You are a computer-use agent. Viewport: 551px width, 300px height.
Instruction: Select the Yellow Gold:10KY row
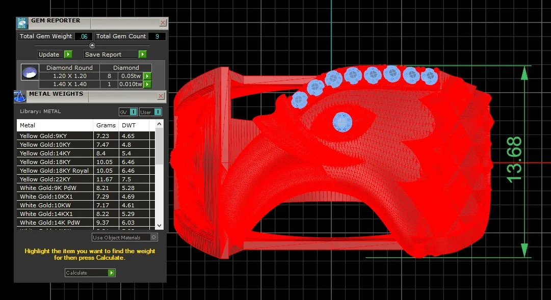pyautogui.click(x=86, y=145)
